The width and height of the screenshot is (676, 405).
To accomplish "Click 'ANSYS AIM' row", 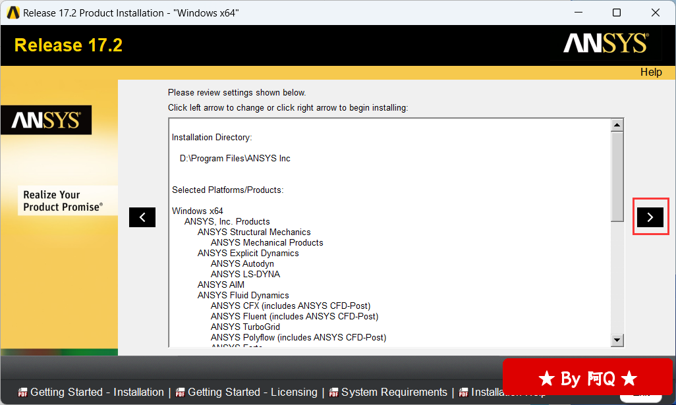I will tap(221, 284).
